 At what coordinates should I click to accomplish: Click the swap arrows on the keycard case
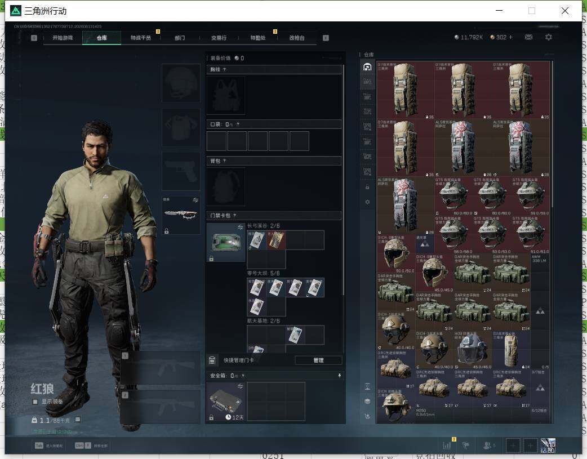[240, 227]
